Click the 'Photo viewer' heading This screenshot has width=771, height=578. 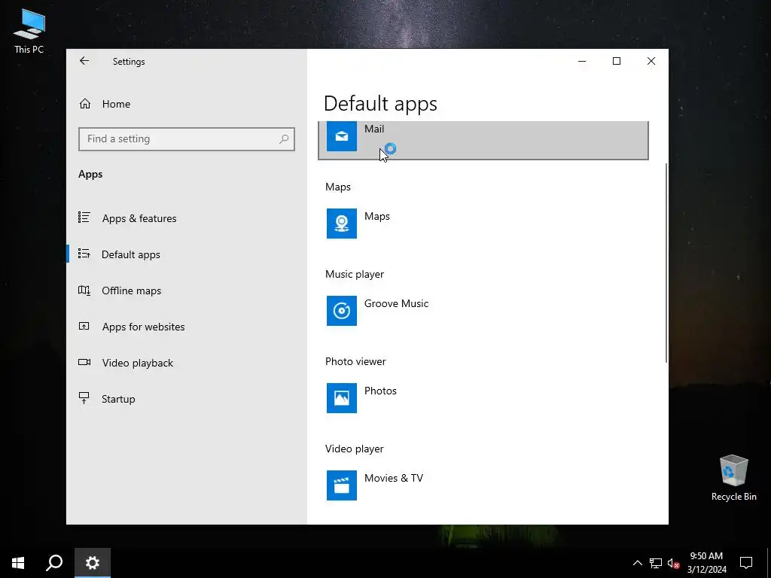pos(355,361)
